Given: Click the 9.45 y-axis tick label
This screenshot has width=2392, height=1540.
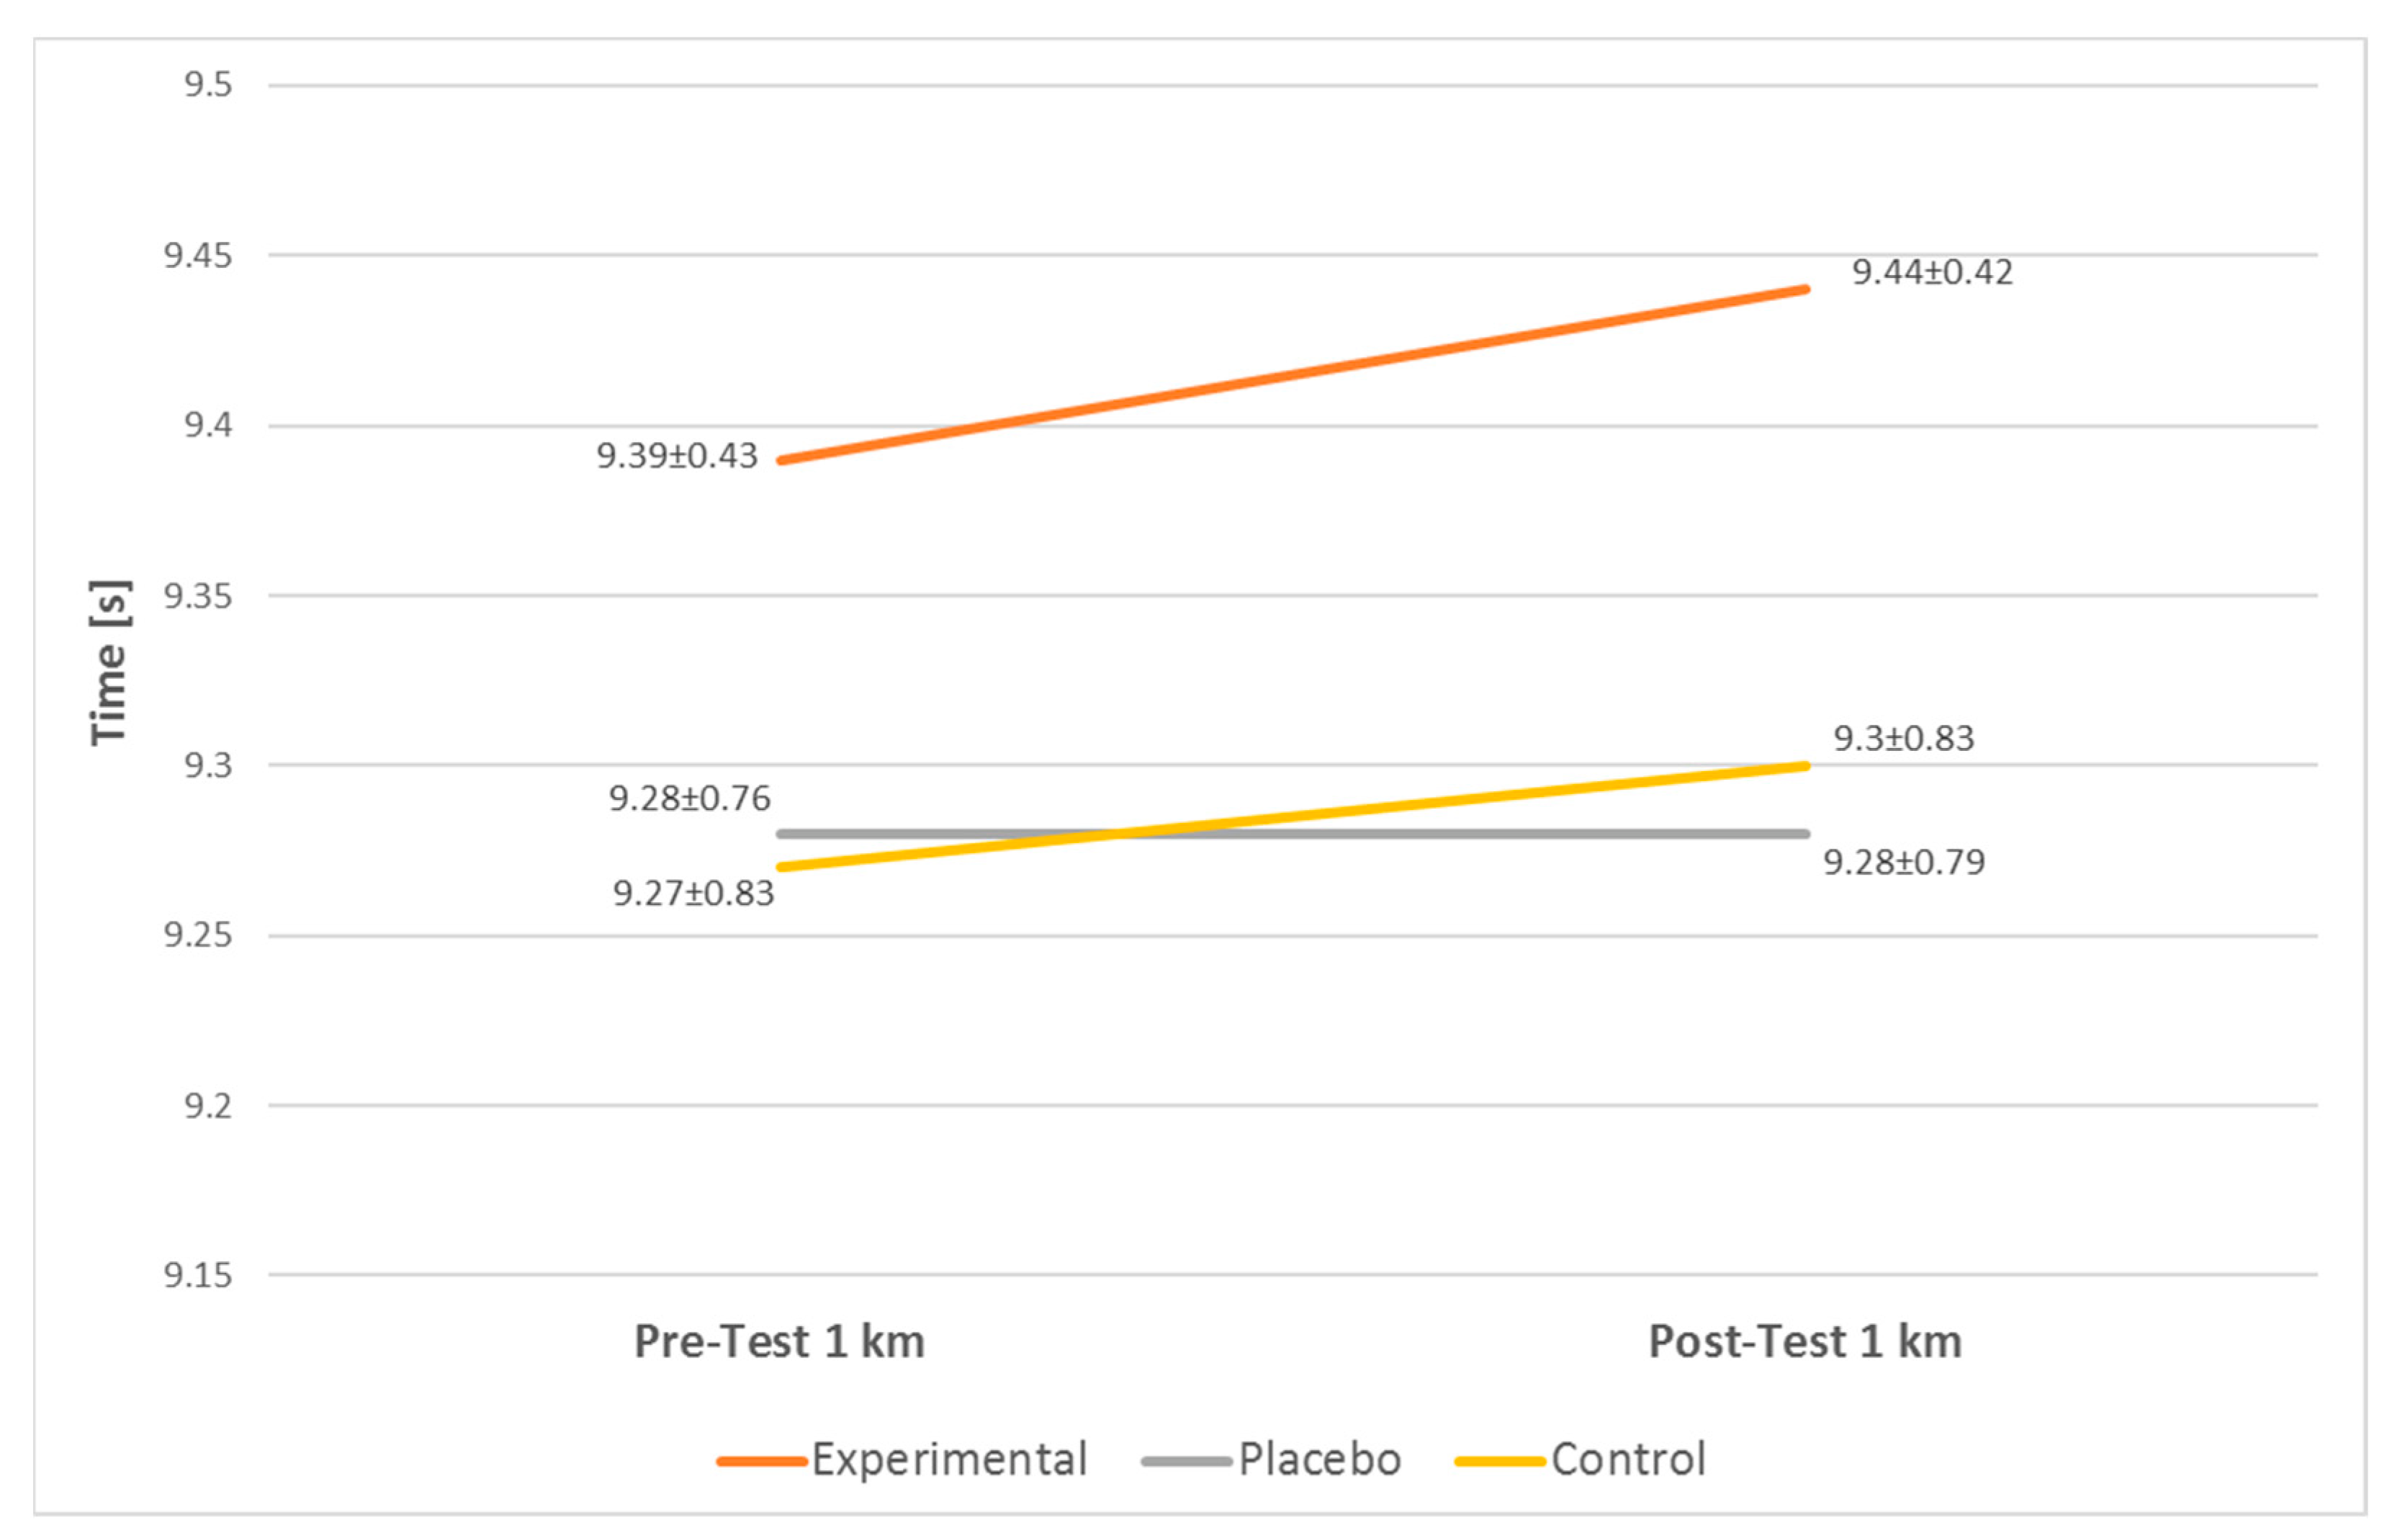Looking at the screenshot, I should click(x=198, y=256).
